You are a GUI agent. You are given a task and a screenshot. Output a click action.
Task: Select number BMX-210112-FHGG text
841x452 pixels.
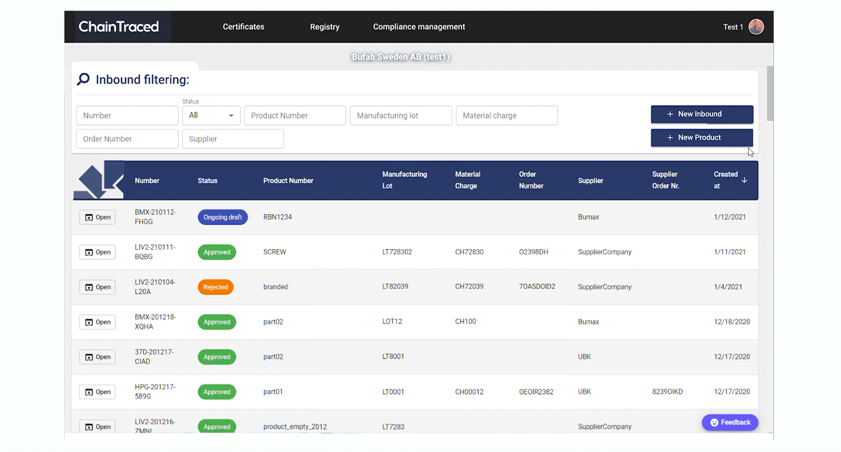click(x=155, y=217)
